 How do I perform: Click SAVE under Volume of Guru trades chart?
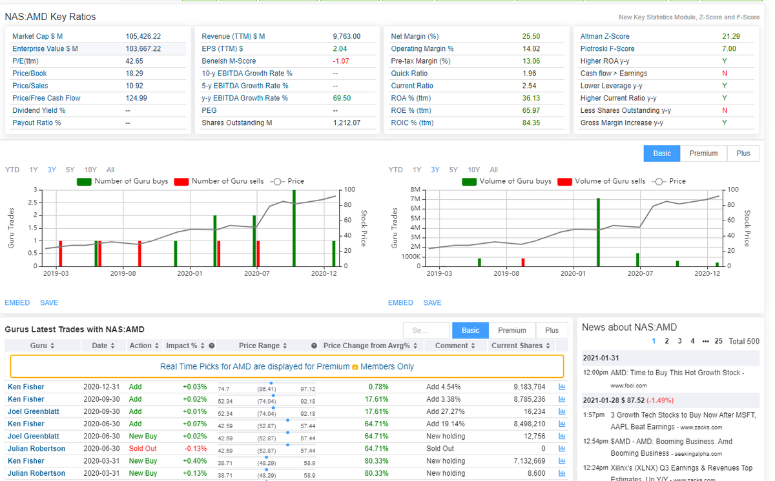433,302
